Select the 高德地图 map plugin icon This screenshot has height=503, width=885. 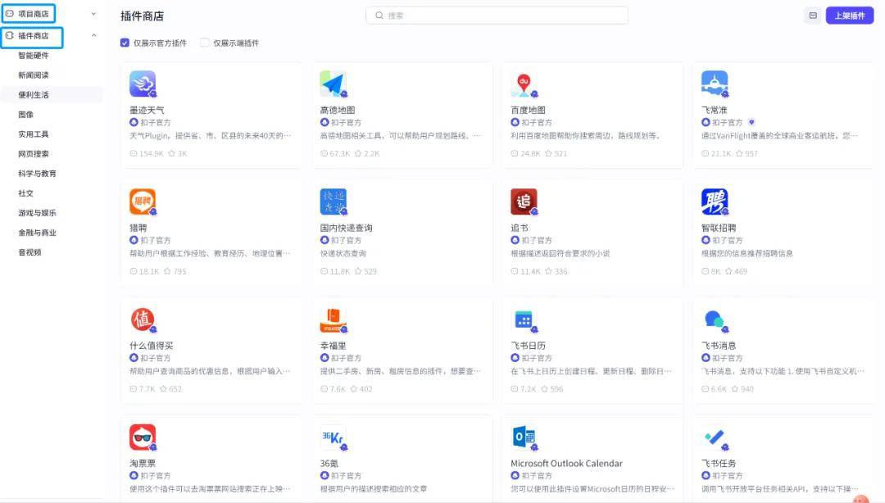[x=333, y=82]
